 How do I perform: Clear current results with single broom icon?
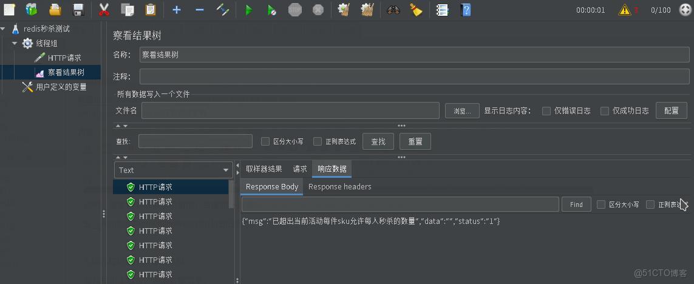click(344, 9)
